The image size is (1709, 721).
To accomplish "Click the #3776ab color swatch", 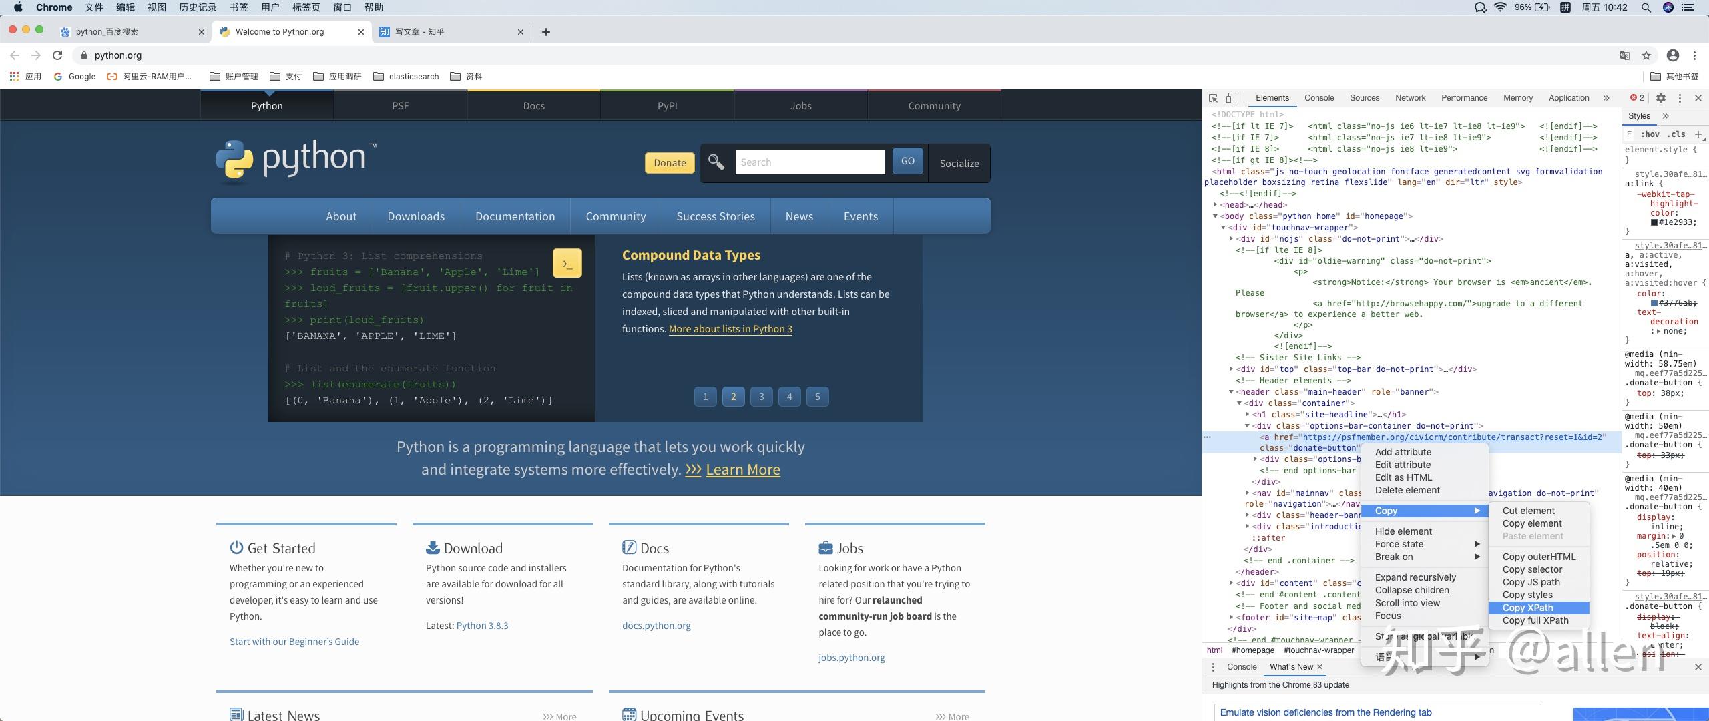I will point(1654,304).
